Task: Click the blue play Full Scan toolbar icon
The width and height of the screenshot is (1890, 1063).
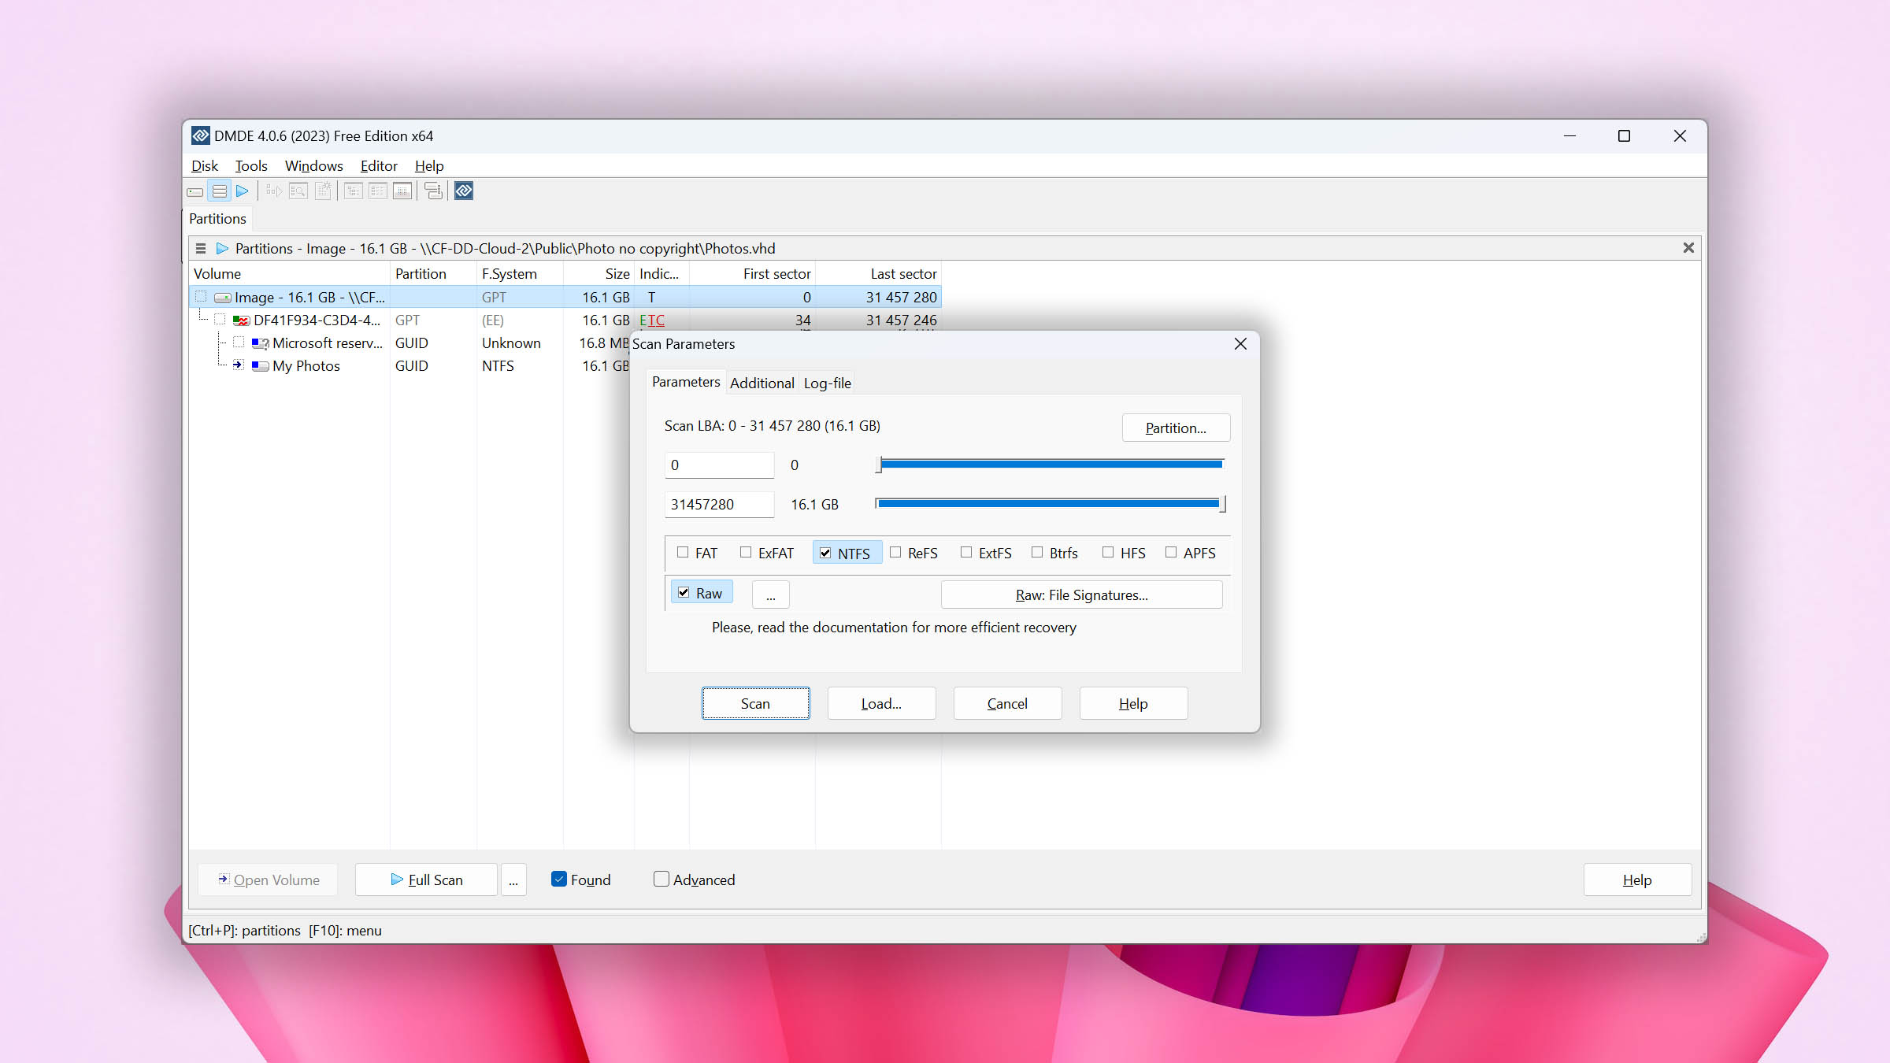Action: pos(243,191)
